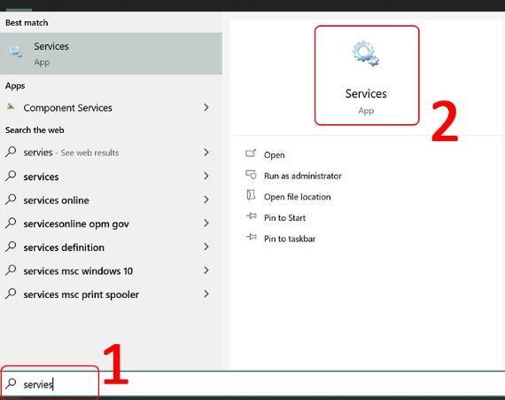Click the Pin to taskbar pin icon
This screenshot has height=400, width=505.
(252, 237)
